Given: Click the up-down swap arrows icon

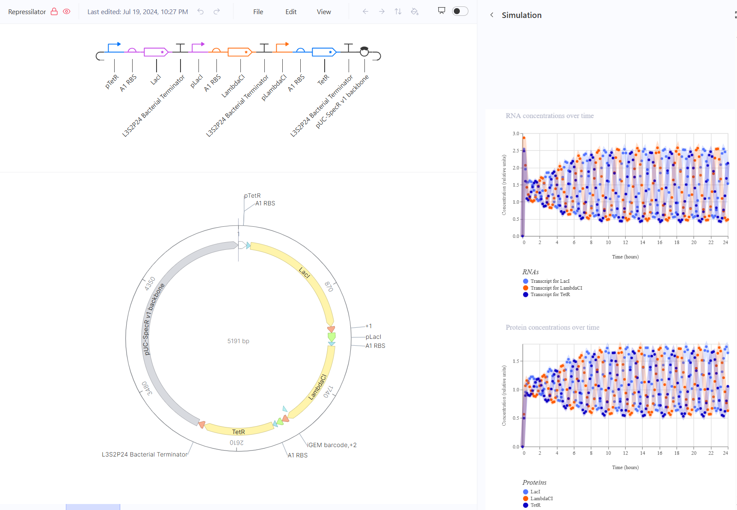Looking at the screenshot, I should [x=398, y=12].
